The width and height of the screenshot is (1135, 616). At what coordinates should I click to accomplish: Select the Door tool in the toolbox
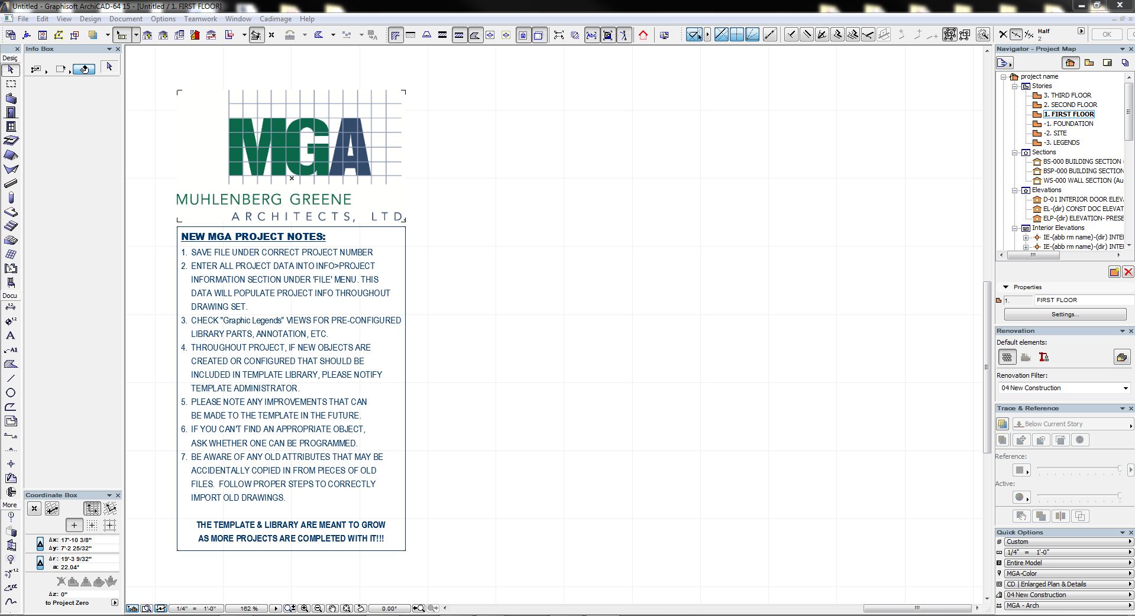[11, 112]
